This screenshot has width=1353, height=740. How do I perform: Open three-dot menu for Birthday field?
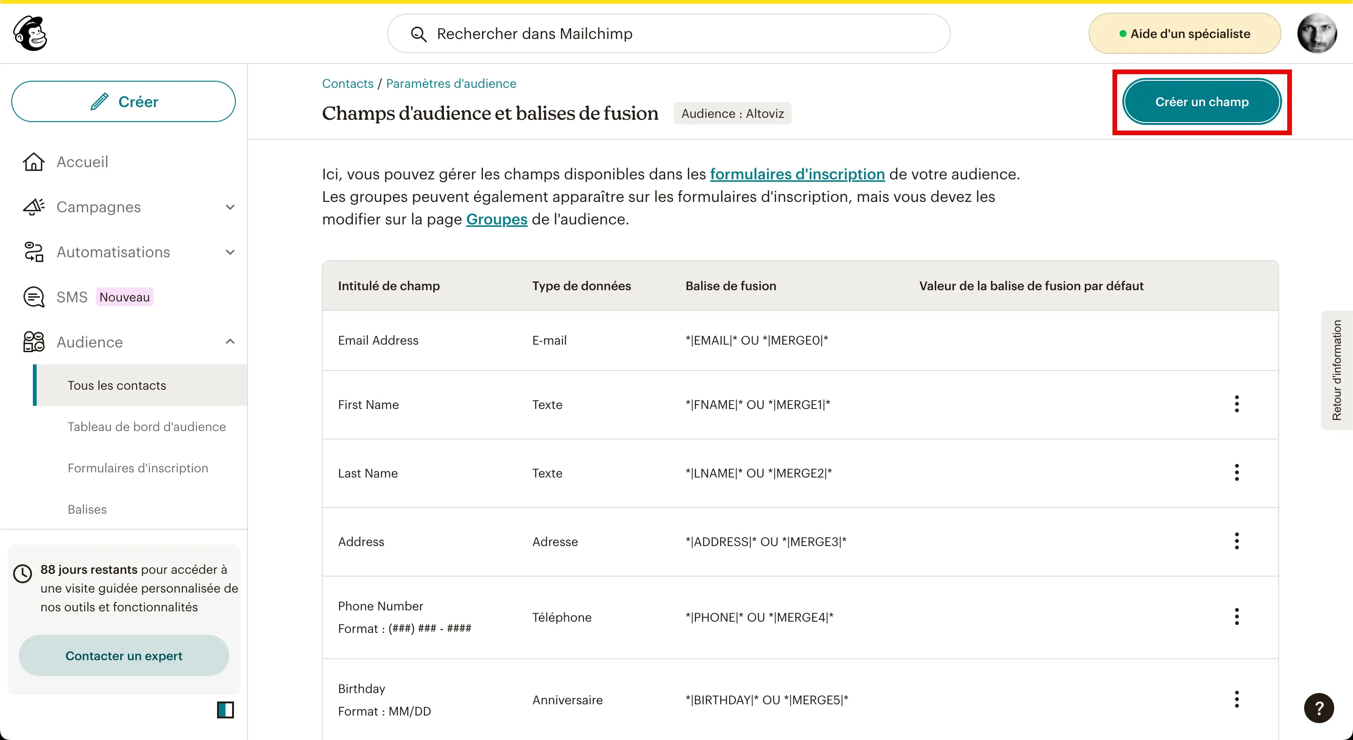(x=1237, y=699)
